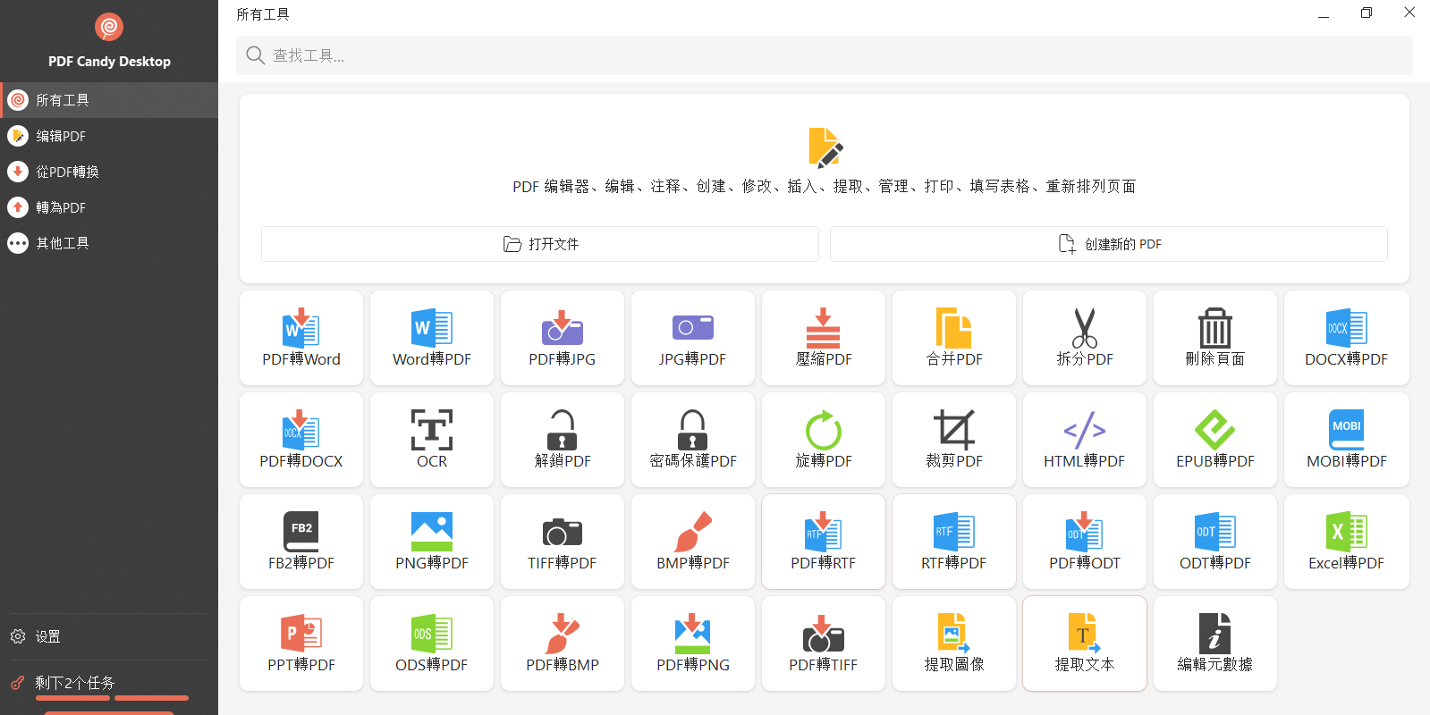Open the PDF轉Word converter tool
The height and width of the screenshot is (715, 1430).
pos(301,338)
